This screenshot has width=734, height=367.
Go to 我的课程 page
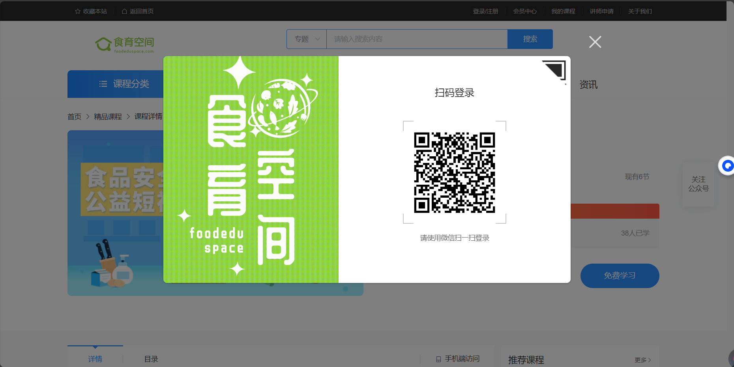click(563, 11)
